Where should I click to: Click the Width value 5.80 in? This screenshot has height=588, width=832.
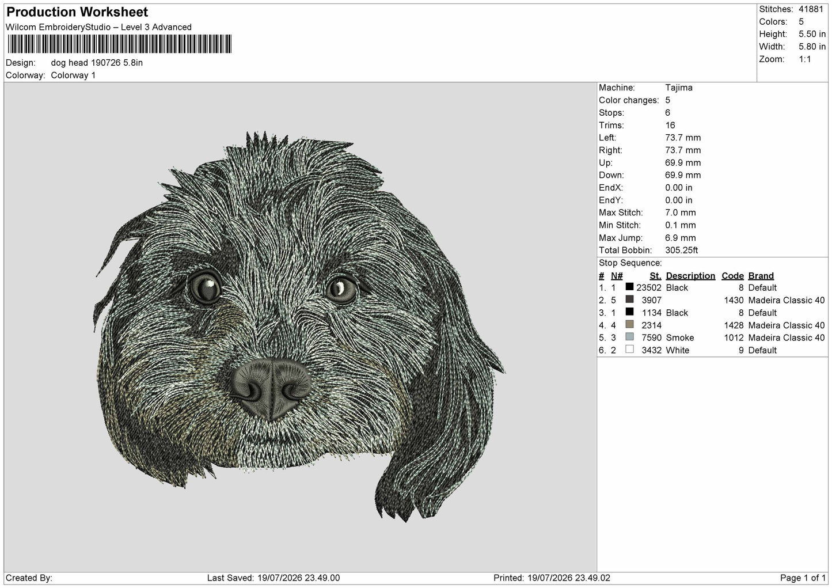pos(812,47)
